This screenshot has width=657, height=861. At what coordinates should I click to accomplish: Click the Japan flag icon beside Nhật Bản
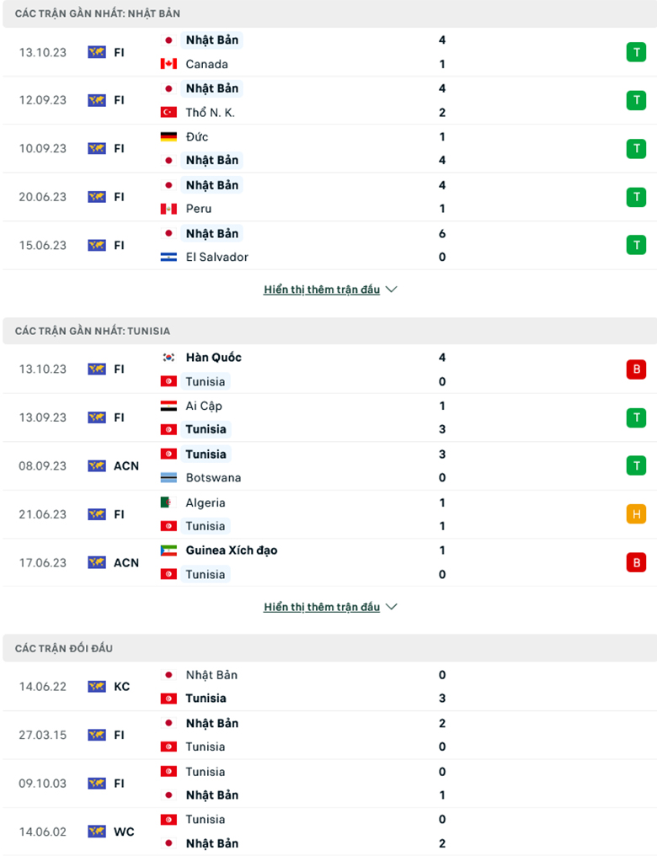point(168,40)
